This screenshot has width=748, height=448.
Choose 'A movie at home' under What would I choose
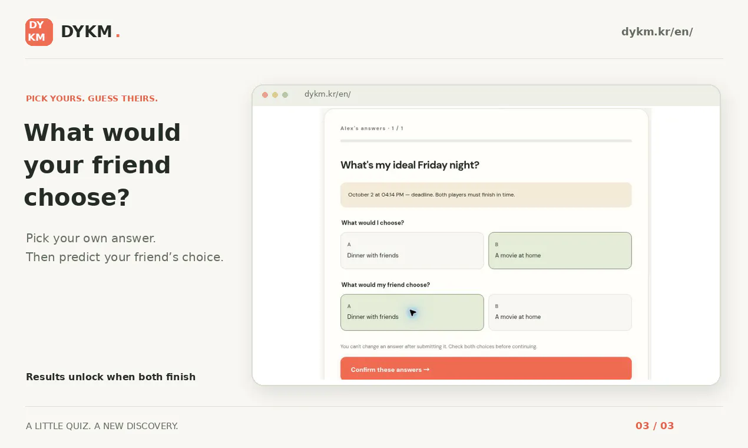click(560, 251)
